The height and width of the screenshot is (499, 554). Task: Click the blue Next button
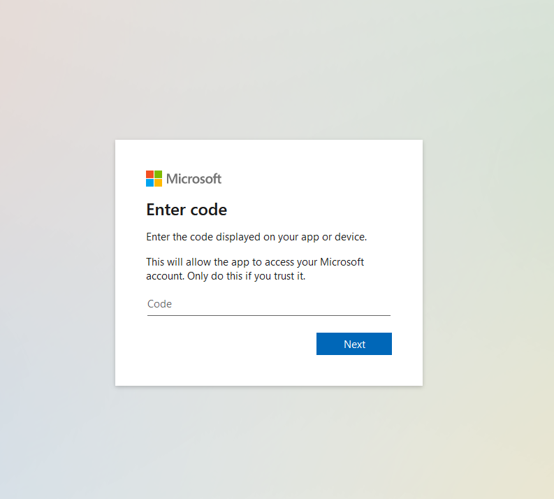pos(354,344)
